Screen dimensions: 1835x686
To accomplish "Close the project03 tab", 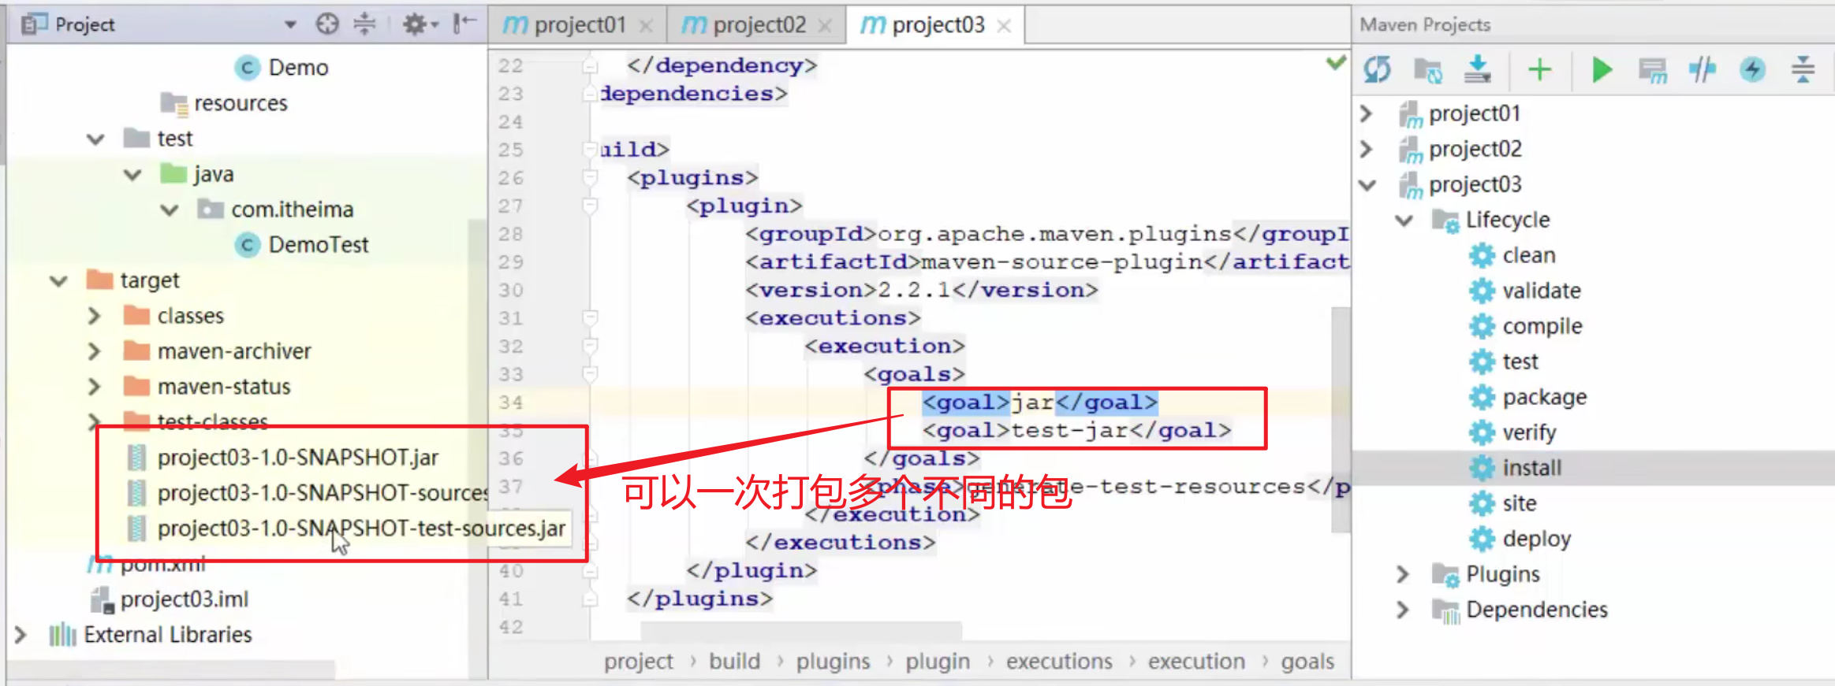I will pos(1004,26).
